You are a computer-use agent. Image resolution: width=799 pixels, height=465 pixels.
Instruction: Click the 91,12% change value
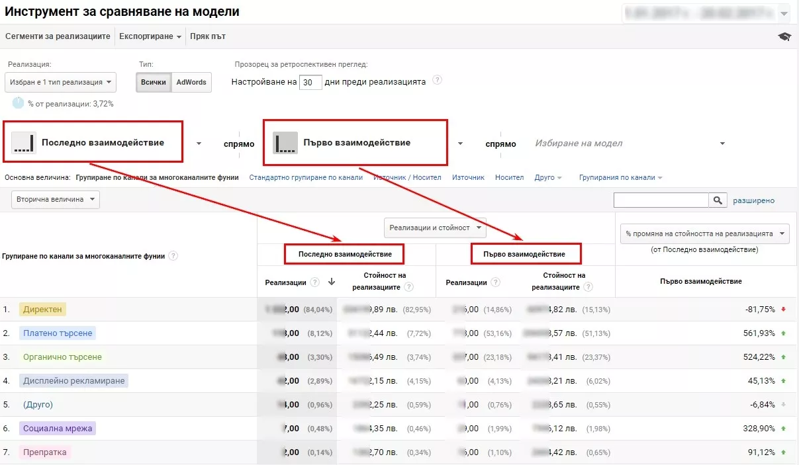click(x=760, y=452)
